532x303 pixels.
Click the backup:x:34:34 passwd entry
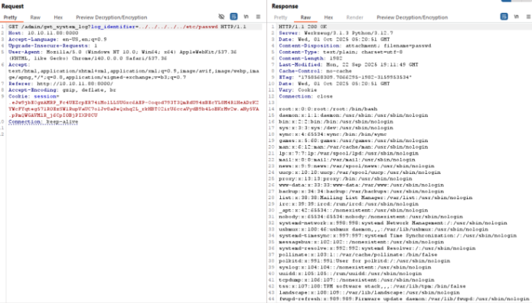pyautogui.click(x=361, y=191)
